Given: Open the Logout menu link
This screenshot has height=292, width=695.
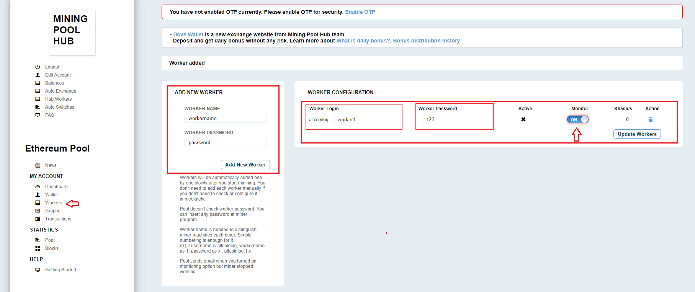Looking at the screenshot, I should (x=52, y=67).
